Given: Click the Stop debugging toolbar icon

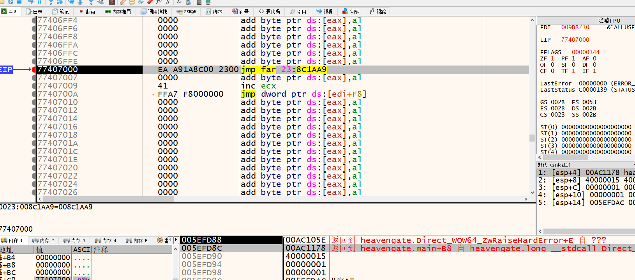Looking at the screenshot, I should [x=19, y=2].
